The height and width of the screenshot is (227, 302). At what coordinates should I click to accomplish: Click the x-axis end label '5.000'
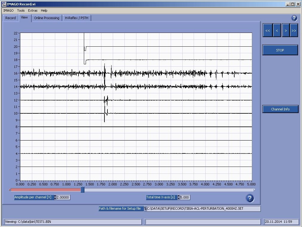[251, 184]
